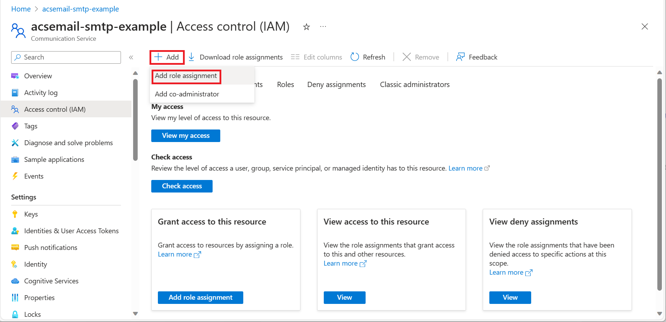Click the favorite star icon beside title
This screenshot has width=666, height=322.
coord(306,27)
